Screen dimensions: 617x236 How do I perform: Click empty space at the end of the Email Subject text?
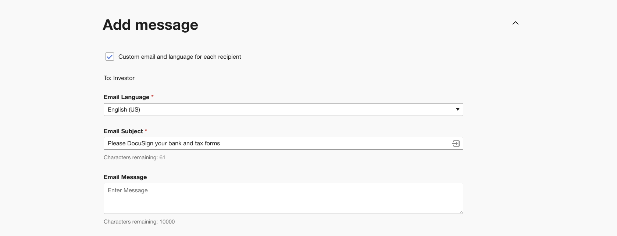tap(331, 144)
